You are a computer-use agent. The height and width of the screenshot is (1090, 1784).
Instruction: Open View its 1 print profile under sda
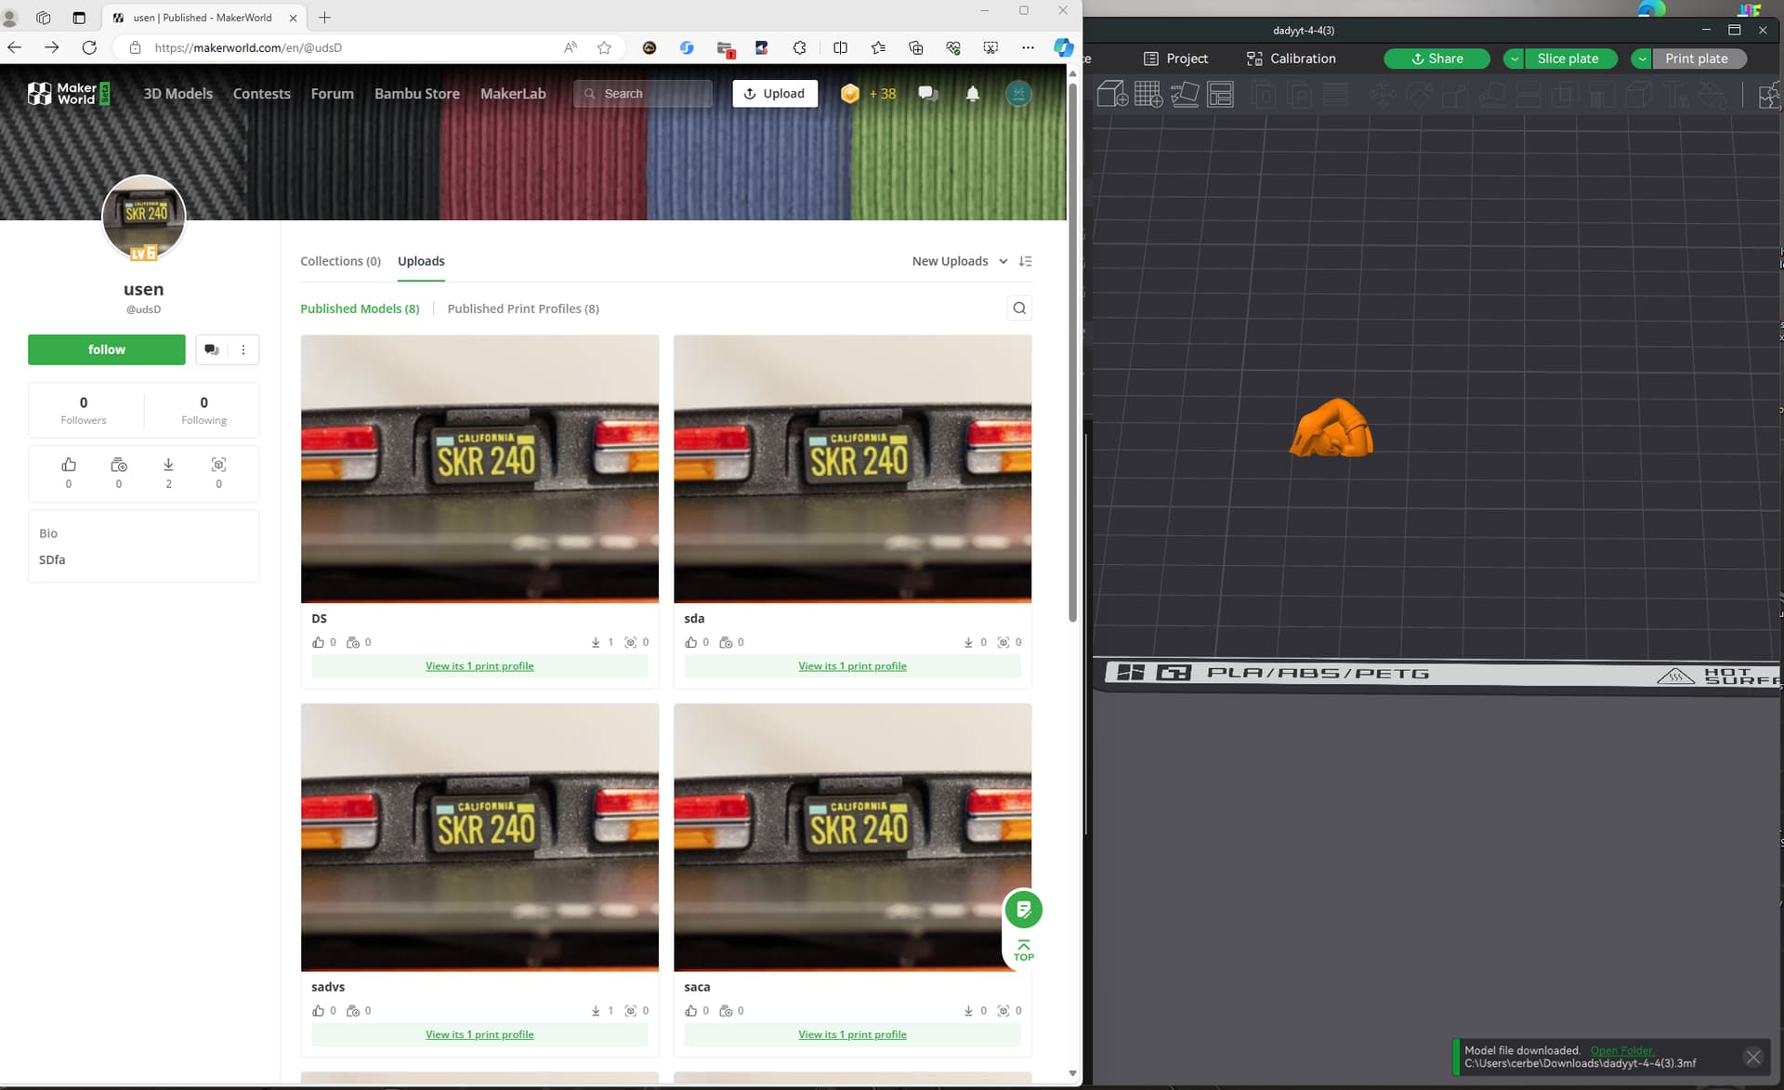coord(852,666)
